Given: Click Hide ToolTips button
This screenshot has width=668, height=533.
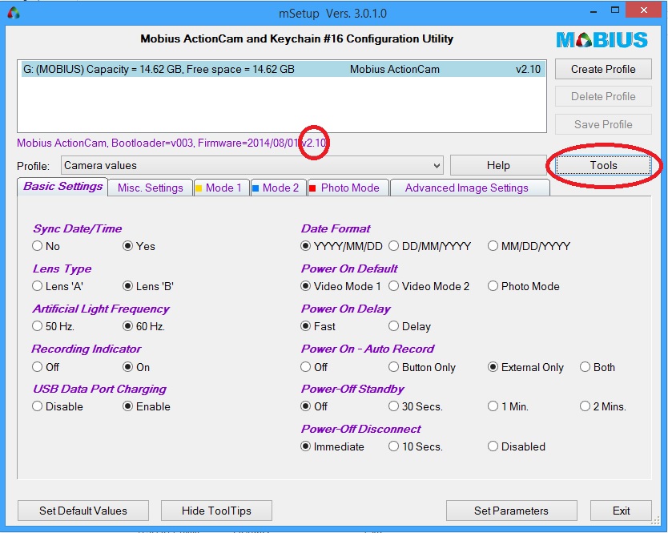Looking at the screenshot, I should point(216,511).
